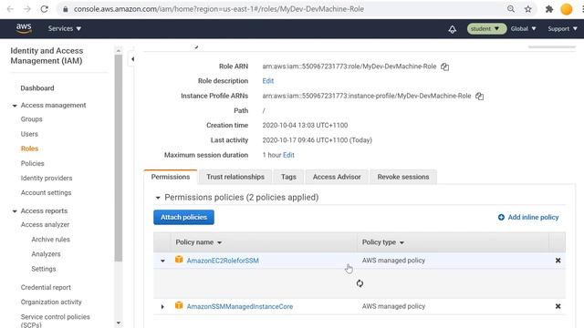This screenshot has width=584, height=328.
Task: Open Identity providers in sidebar
Action: point(47,179)
